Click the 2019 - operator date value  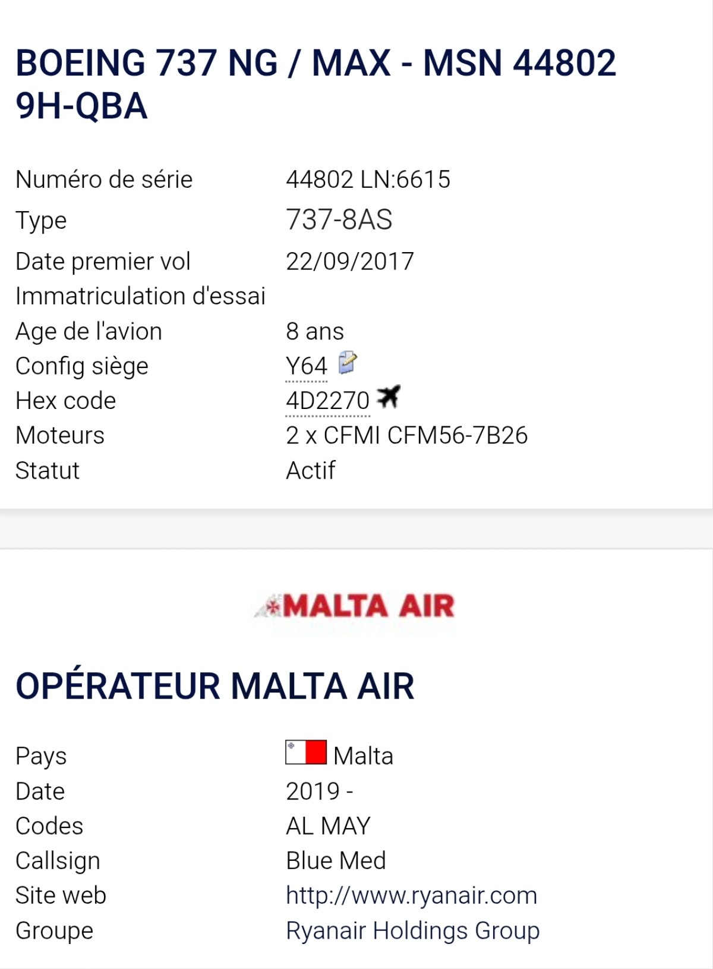coord(319,791)
